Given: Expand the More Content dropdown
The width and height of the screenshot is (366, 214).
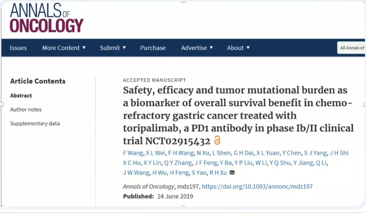Looking at the screenshot, I should pyautogui.click(x=64, y=48).
